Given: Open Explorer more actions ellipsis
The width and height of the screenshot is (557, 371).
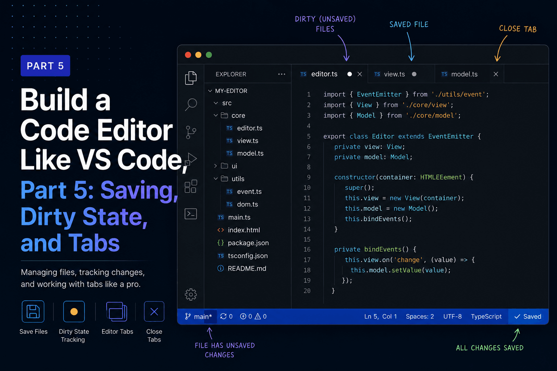Looking at the screenshot, I should [282, 74].
